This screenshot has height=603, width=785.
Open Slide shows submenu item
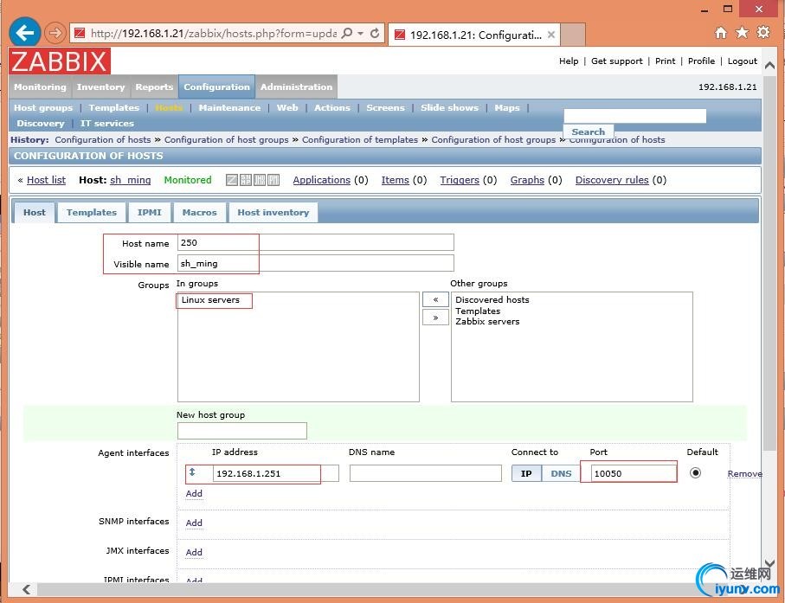[x=449, y=107]
